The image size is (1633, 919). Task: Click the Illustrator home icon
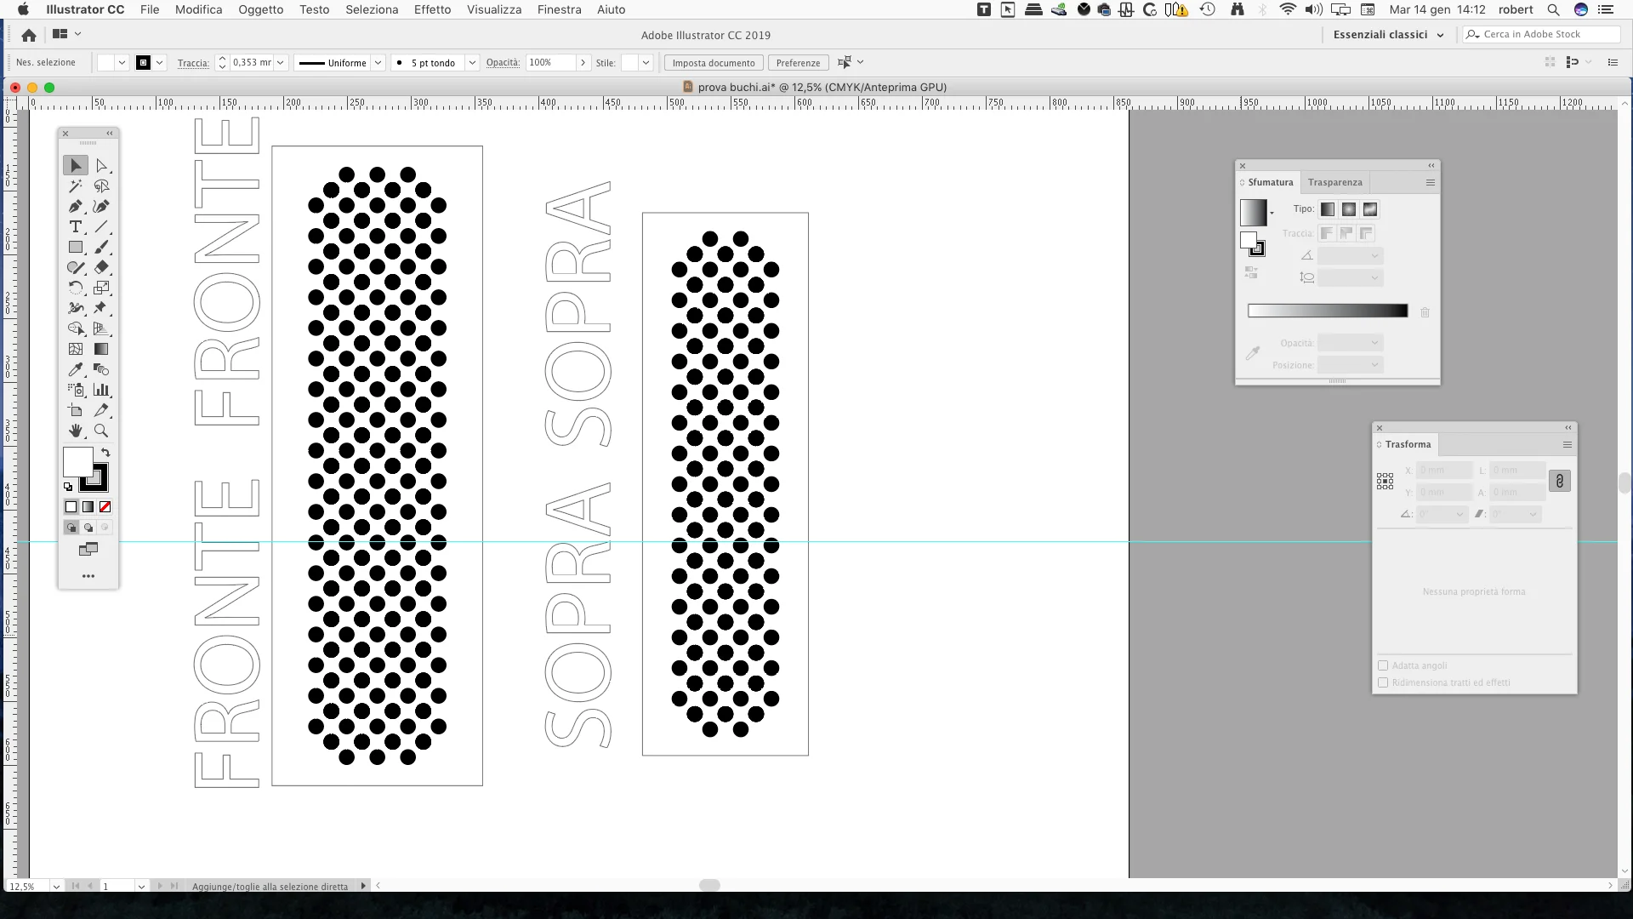(x=28, y=35)
